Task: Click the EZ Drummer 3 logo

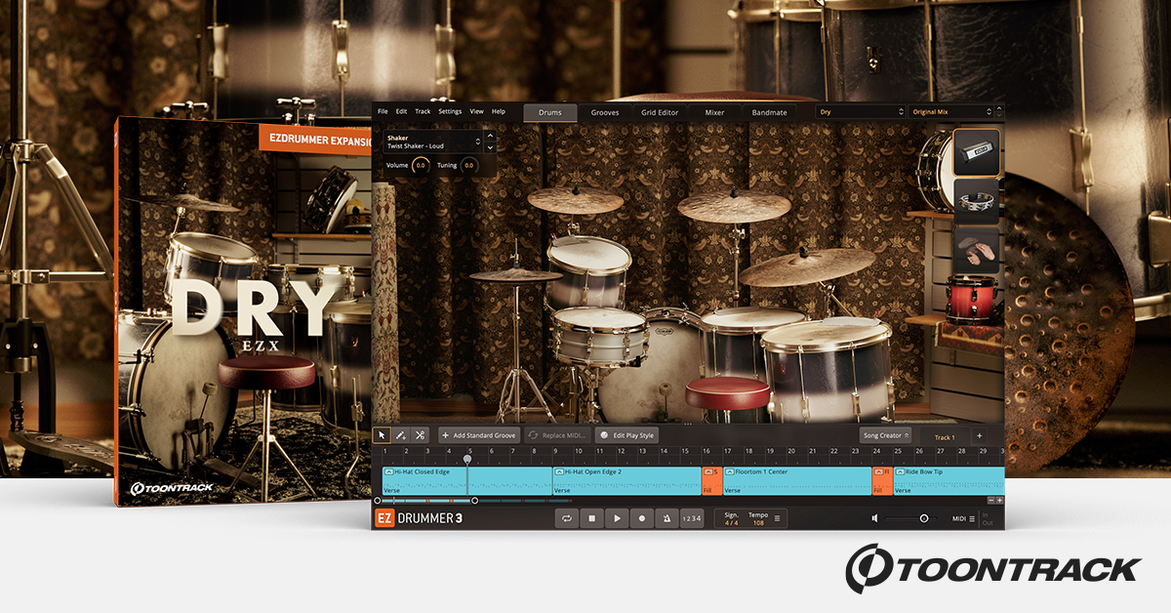Action: click(x=418, y=518)
